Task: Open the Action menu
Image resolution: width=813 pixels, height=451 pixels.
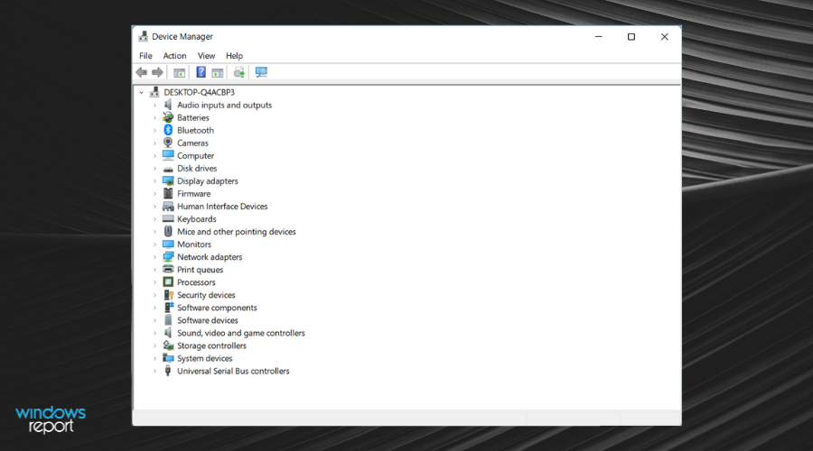Action: point(174,55)
